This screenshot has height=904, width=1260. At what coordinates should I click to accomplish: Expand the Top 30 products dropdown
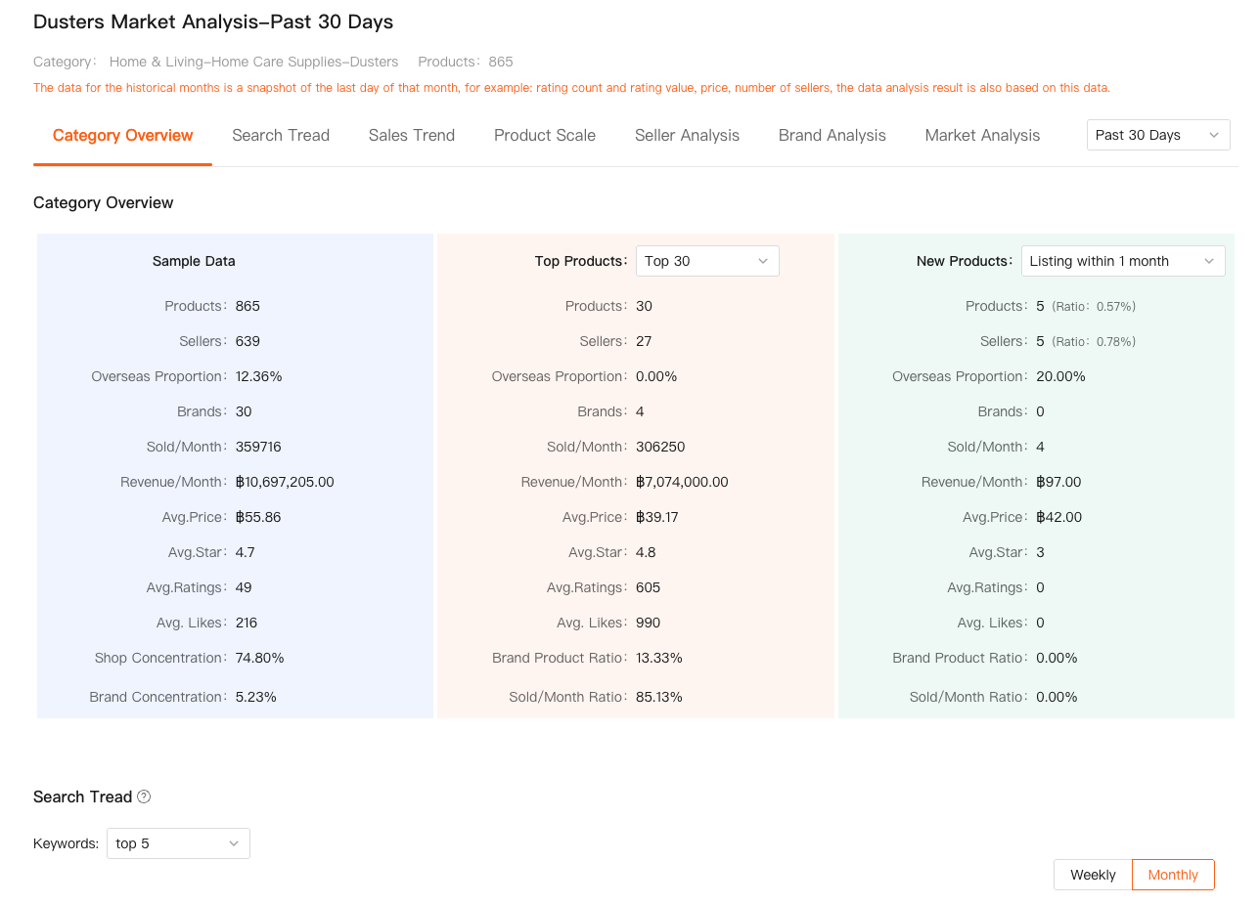coord(707,261)
